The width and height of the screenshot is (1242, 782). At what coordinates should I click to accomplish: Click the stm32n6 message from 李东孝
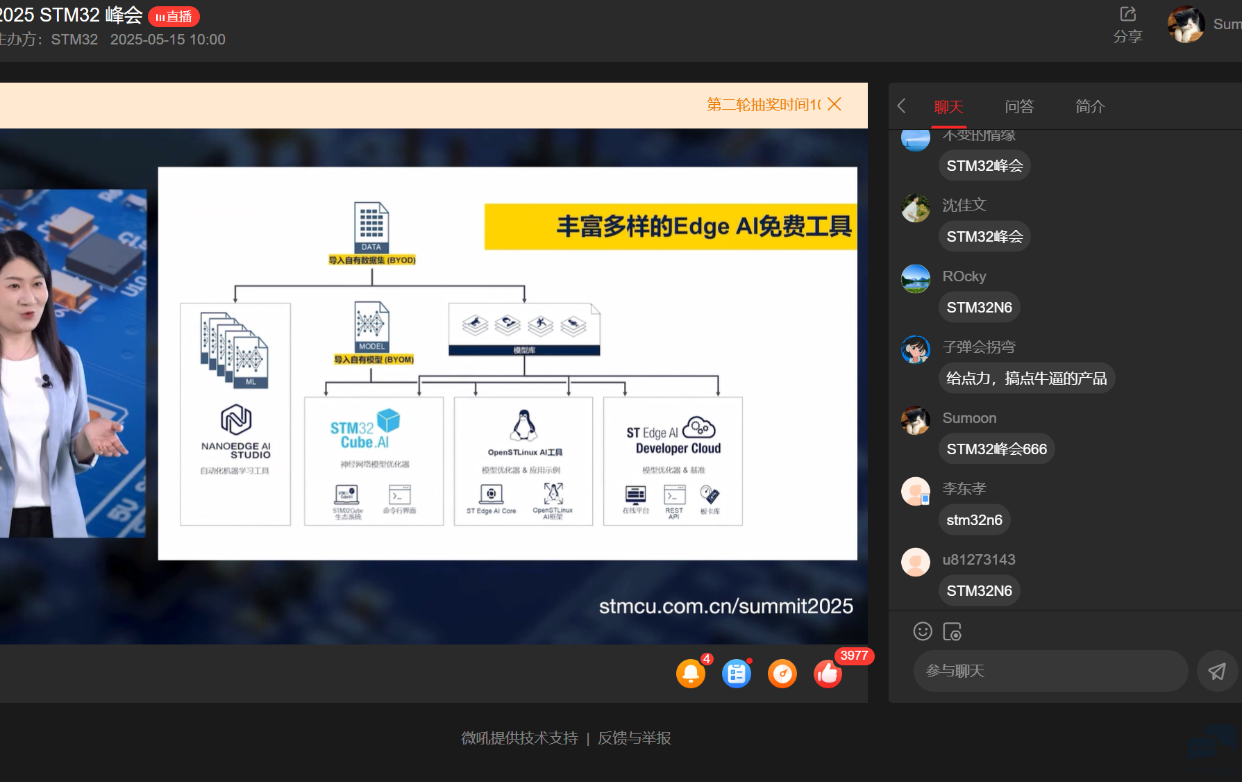point(975,519)
